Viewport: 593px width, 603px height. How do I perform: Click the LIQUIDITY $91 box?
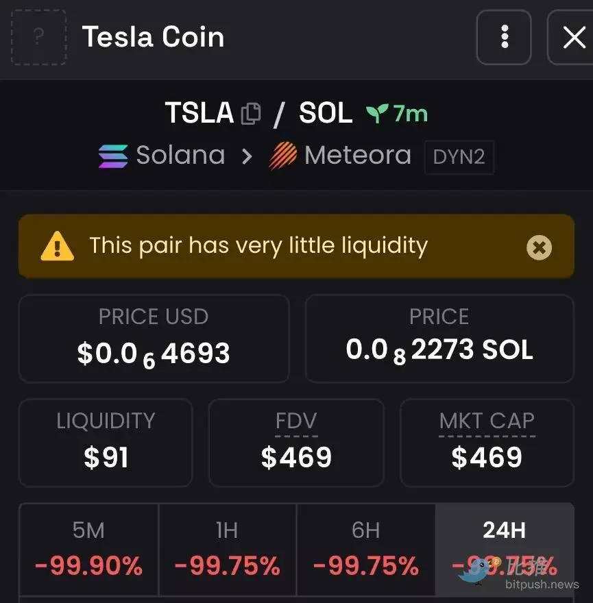point(106,443)
